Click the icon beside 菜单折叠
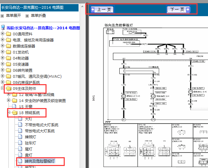 click(x=27, y=16)
